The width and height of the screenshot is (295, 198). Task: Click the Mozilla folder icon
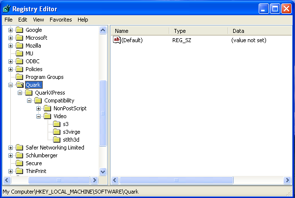(x=19, y=46)
